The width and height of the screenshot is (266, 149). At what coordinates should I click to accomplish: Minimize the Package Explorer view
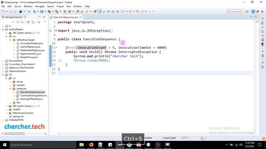click(x=39, y=17)
